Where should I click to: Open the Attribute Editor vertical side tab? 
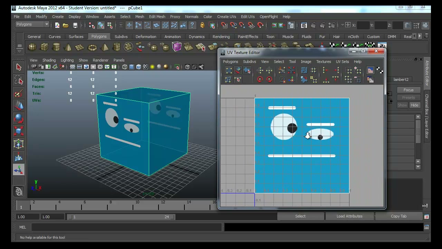coord(427,73)
